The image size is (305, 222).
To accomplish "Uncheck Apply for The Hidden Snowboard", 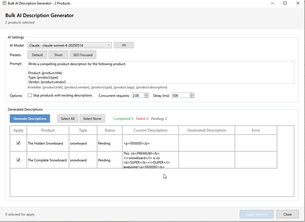I will pos(18,143).
